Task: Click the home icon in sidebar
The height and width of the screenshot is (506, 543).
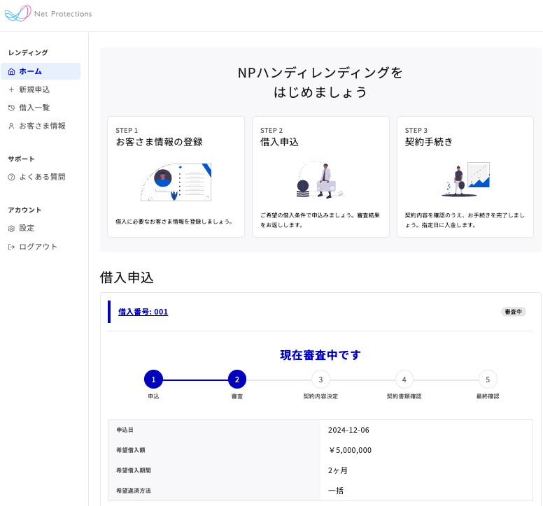Action: [x=11, y=71]
